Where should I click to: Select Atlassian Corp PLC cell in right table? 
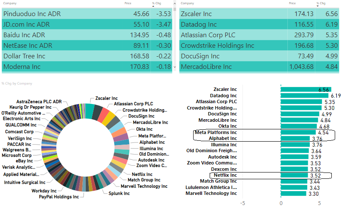(208, 35)
